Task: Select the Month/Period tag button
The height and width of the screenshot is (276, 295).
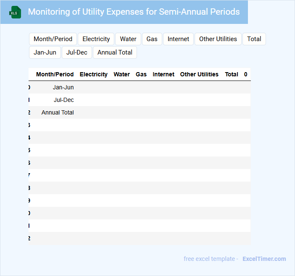Action: pos(53,39)
